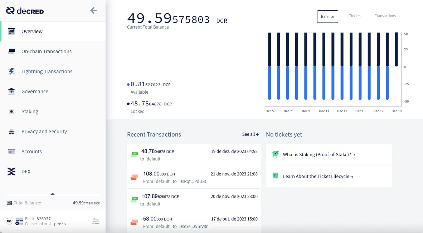Screen dimensions: 423x233
Task: Click the DEX logo icon
Action: coord(11,172)
